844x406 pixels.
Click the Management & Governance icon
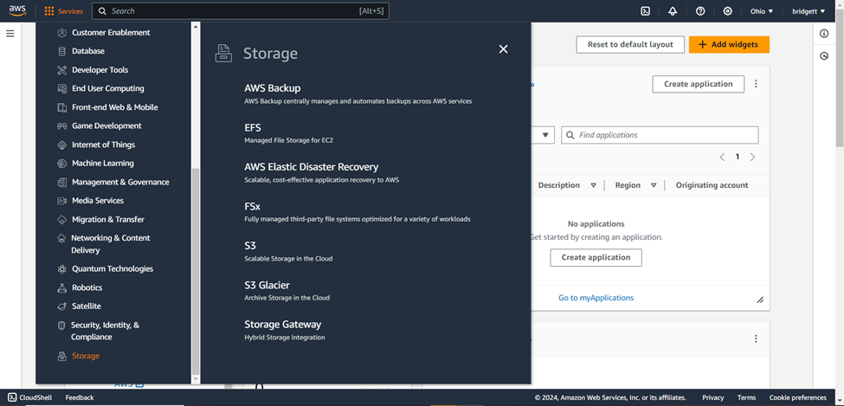point(62,182)
